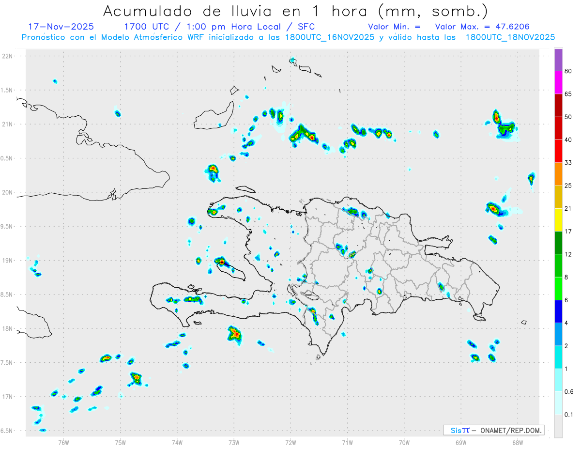
Task: Click the '76W' longitude label
Action: tap(63, 442)
